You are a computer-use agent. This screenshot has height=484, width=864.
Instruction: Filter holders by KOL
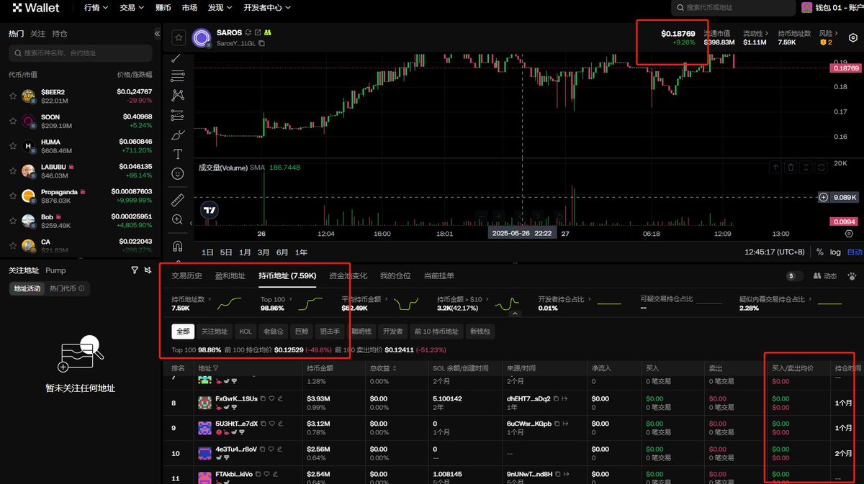(x=246, y=332)
